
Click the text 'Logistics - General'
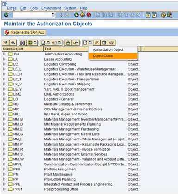coord(59,99)
